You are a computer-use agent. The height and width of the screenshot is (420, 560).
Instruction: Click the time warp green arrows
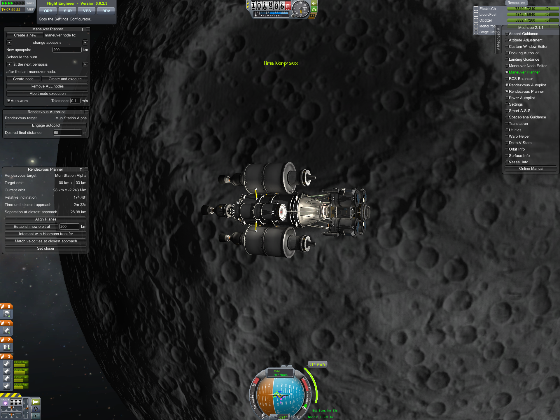(x=13, y=3)
